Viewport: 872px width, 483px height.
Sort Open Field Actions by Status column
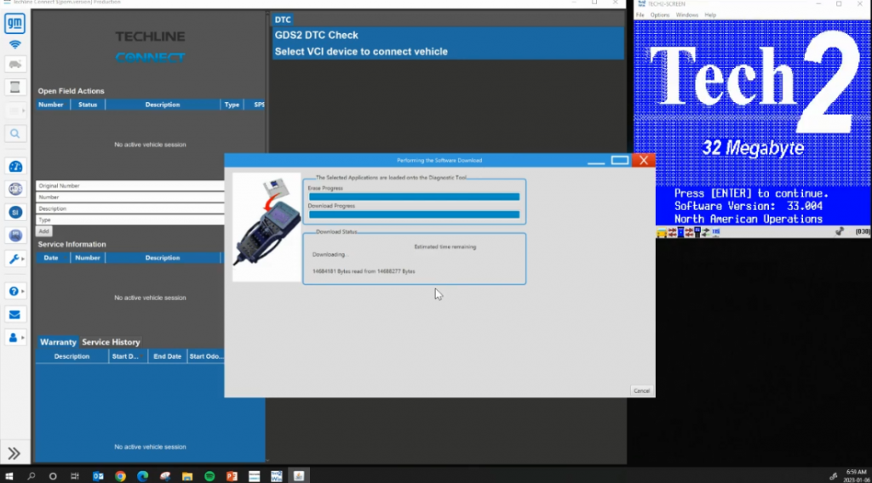point(88,105)
